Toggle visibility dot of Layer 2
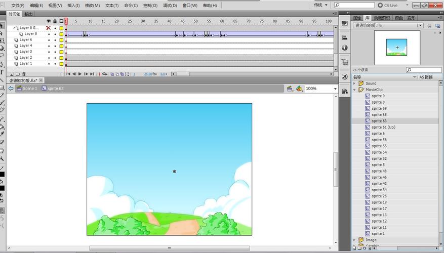This screenshot has width=444, height=253. pos(49,58)
